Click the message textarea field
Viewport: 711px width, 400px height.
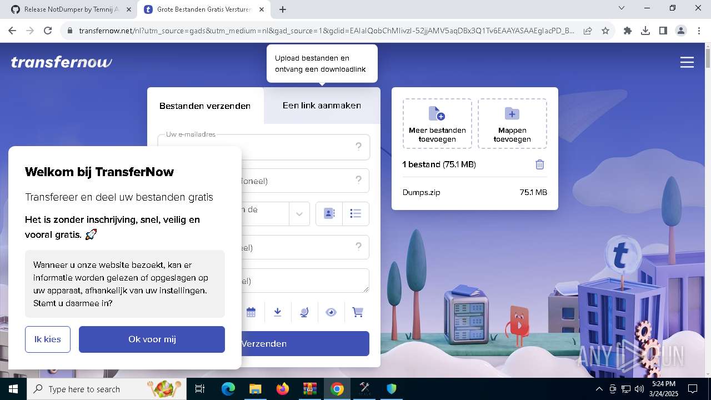tap(264, 281)
